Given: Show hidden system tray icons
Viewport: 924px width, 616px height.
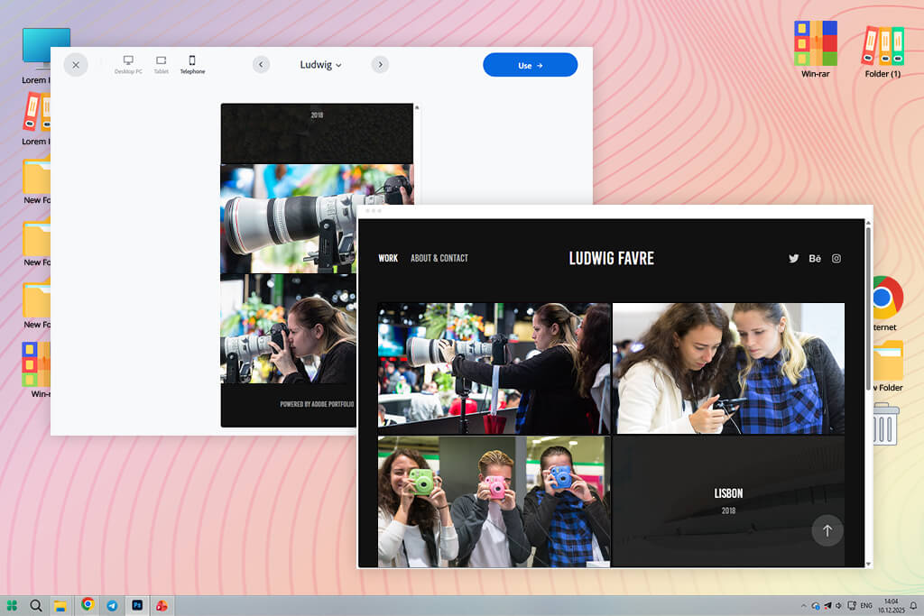Looking at the screenshot, I should (803, 605).
